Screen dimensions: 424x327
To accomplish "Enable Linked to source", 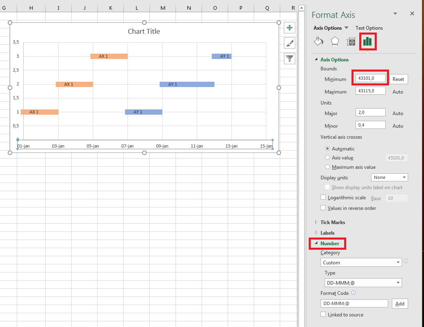I will [323, 314].
